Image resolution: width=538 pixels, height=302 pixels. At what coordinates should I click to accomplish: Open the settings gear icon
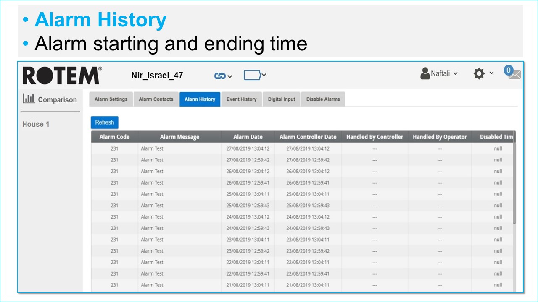tap(479, 74)
